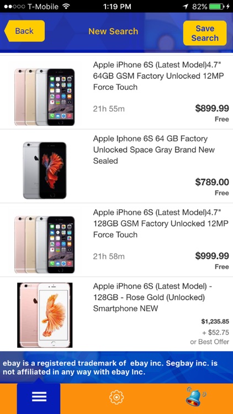Tap the location arrow status icon

coord(186,7)
